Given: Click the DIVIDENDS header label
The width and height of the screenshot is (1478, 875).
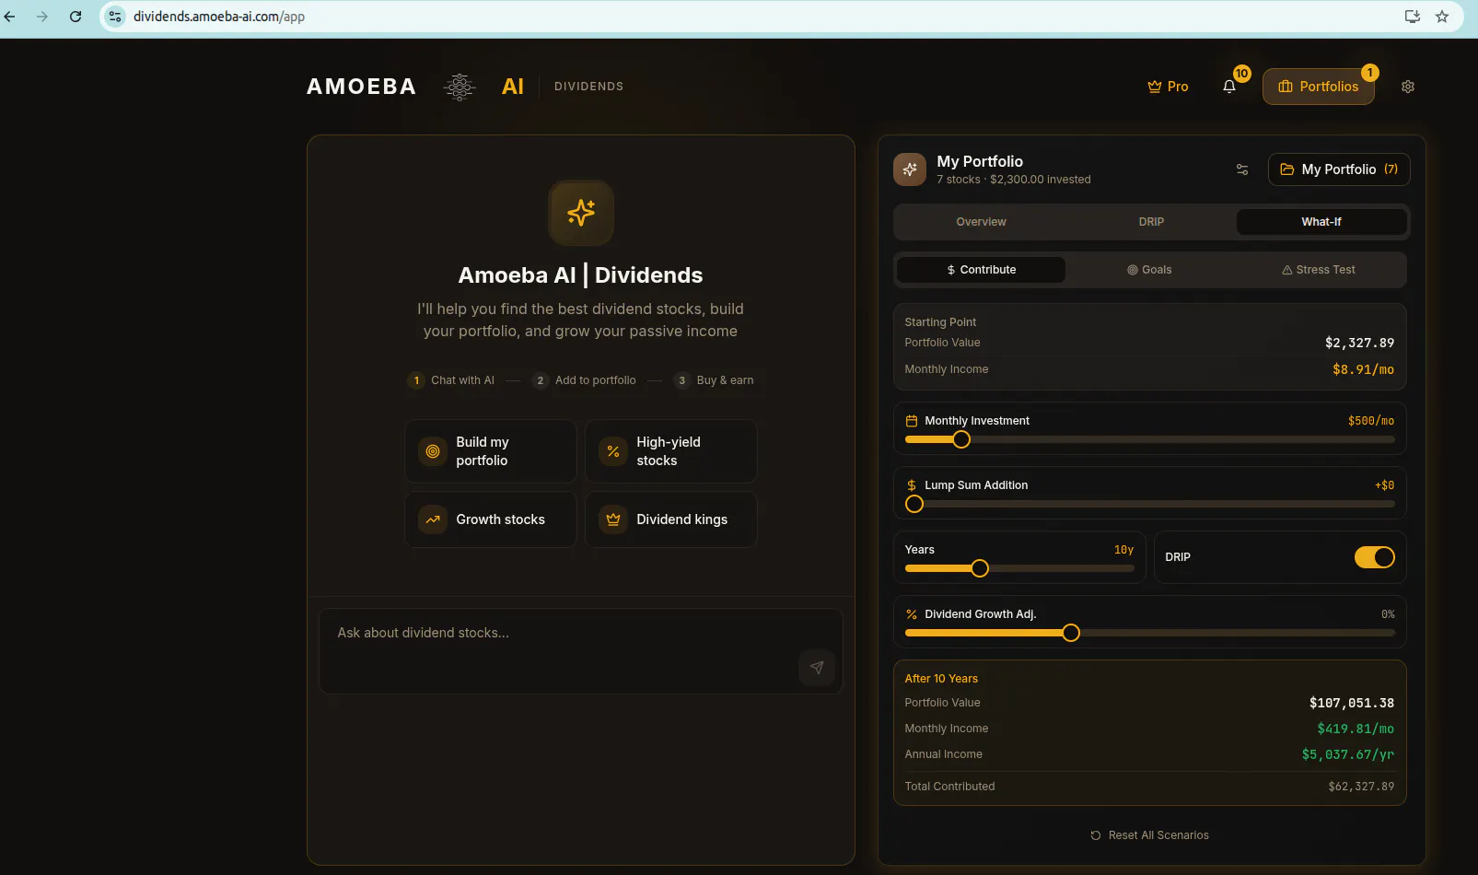Looking at the screenshot, I should 588,87.
